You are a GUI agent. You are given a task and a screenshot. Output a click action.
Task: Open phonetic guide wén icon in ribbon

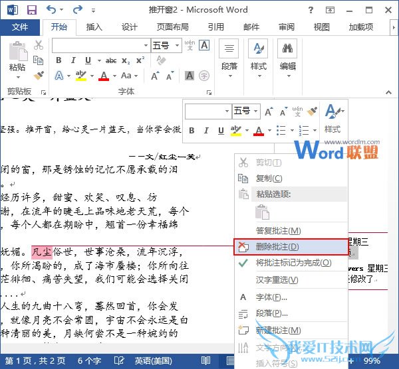click(x=190, y=45)
